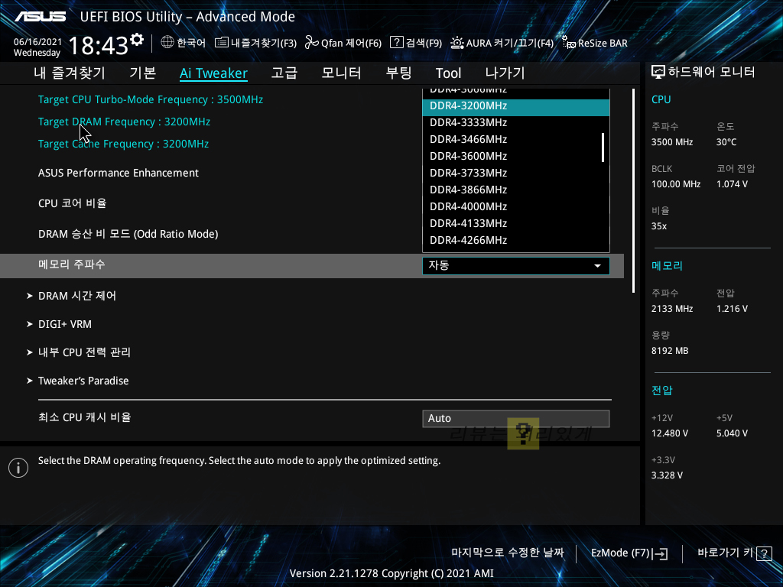This screenshot has height=587, width=783.
Task: Choose DDR4-4266MHz memory frequency
Action: tap(516, 240)
